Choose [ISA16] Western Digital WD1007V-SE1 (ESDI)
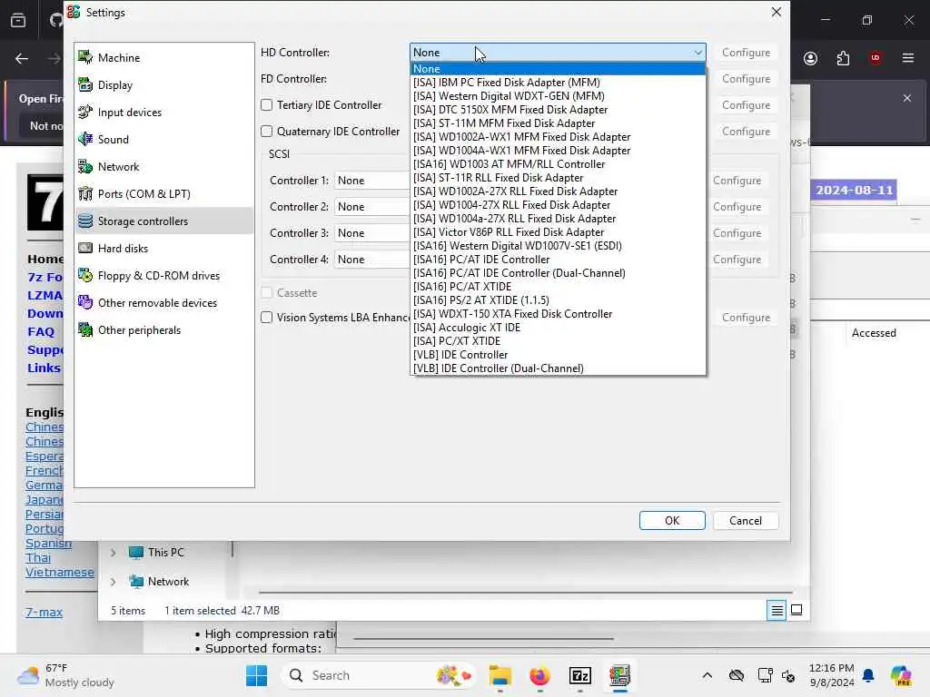Viewport: 930px width, 697px height. (x=559, y=246)
